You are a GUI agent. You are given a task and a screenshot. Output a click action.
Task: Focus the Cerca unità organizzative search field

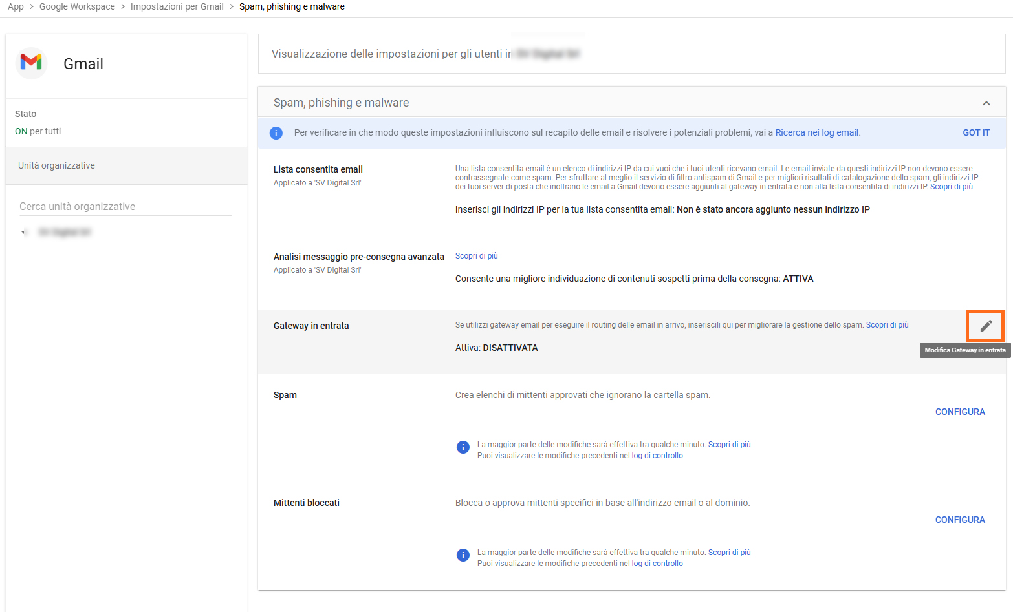point(125,207)
